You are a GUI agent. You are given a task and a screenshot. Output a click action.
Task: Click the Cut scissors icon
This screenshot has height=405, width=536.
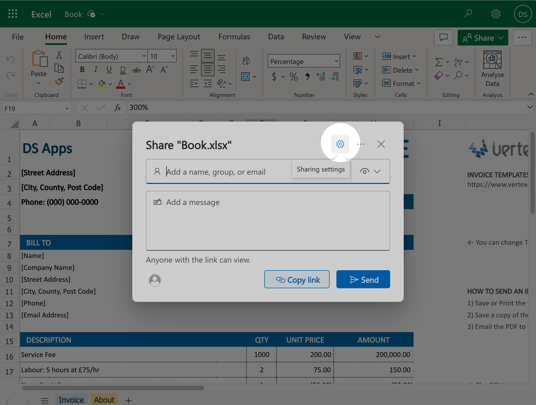pyautogui.click(x=59, y=55)
